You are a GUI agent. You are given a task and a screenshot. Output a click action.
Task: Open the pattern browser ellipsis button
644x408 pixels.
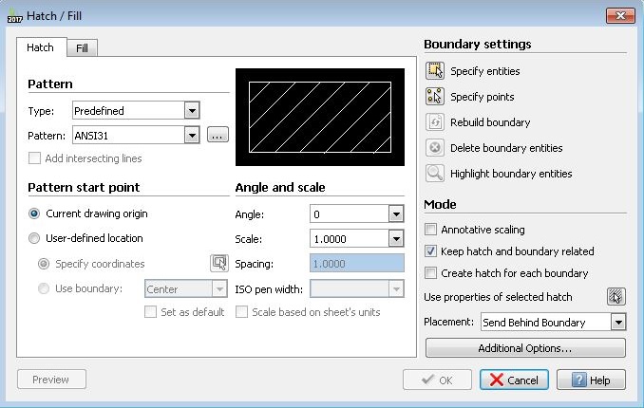coord(218,135)
